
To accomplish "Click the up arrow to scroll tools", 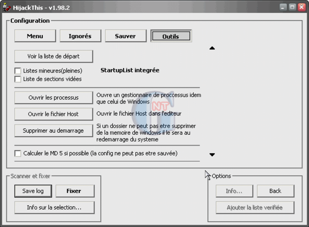I will (212, 48).
